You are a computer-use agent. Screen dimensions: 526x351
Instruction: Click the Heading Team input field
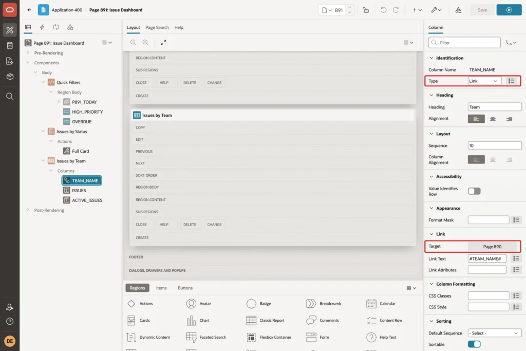495,107
